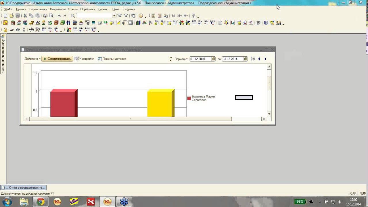This screenshot has width=368, height=207.
Task: Click the СЧЕТ invoice icon in second toolbar
Action: click(194, 23)
